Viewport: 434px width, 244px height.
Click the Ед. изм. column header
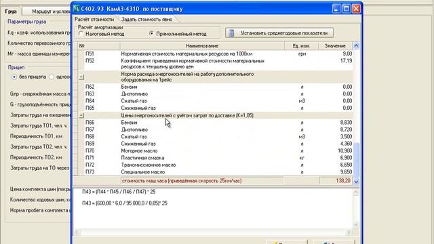tap(301, 45)
